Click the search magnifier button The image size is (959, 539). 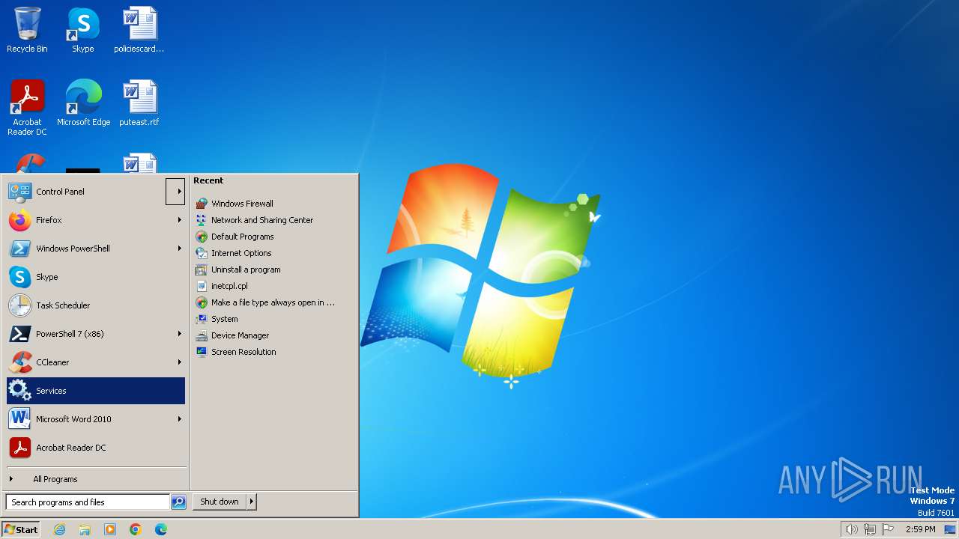178,502
